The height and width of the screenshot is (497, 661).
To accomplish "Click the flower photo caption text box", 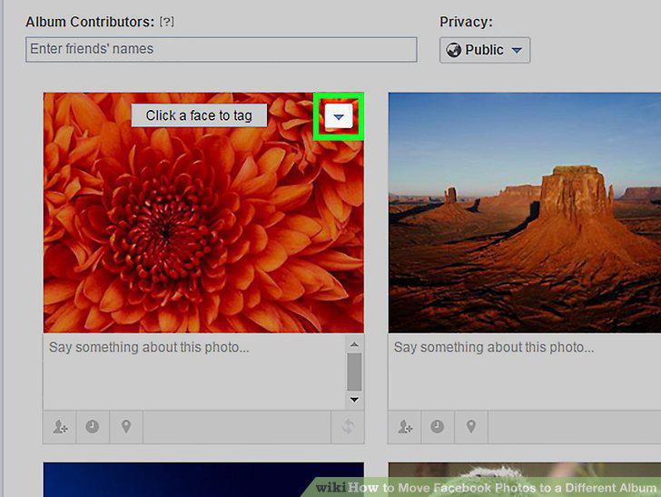I will coord(194,372).
